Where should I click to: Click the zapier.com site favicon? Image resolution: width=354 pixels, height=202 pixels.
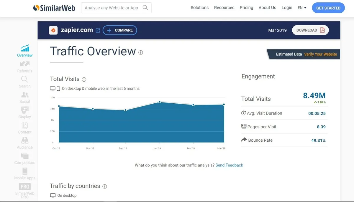point(53,30)
